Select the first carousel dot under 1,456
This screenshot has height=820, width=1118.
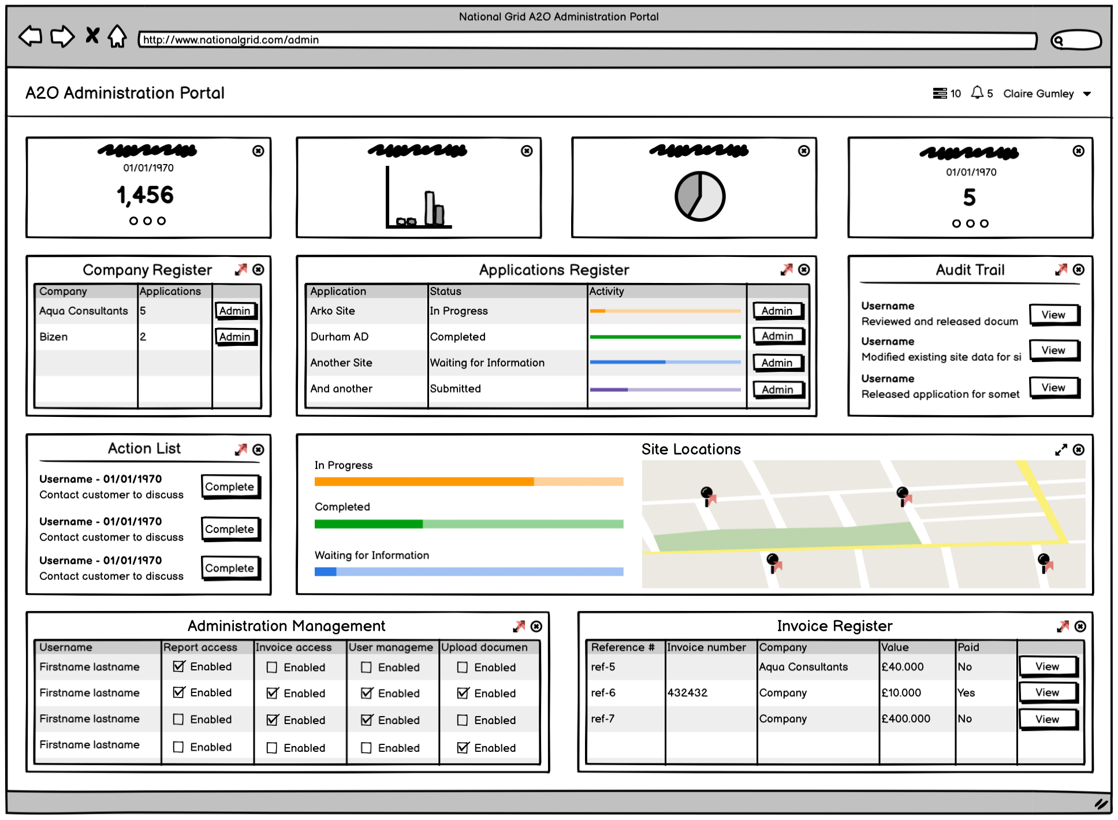point(133,221)
